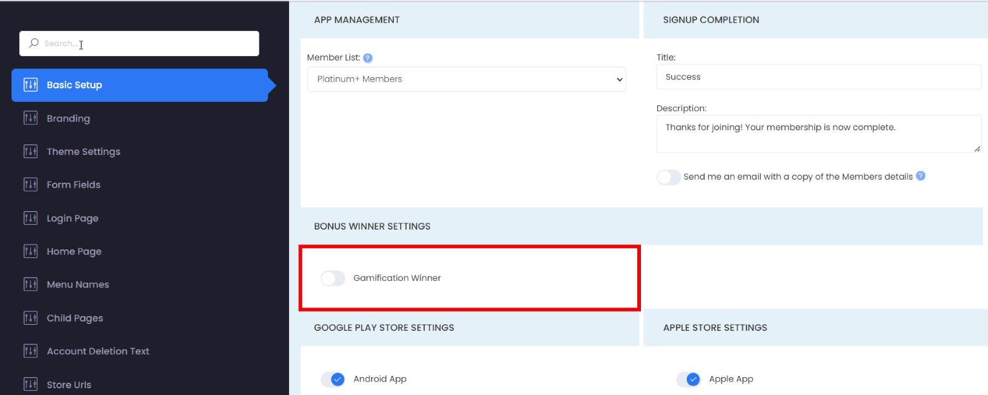Image resolution: width=988 pixels, height=395 pixels.
Task: Click the sidebar Search field
Action: tap(140, 43)
